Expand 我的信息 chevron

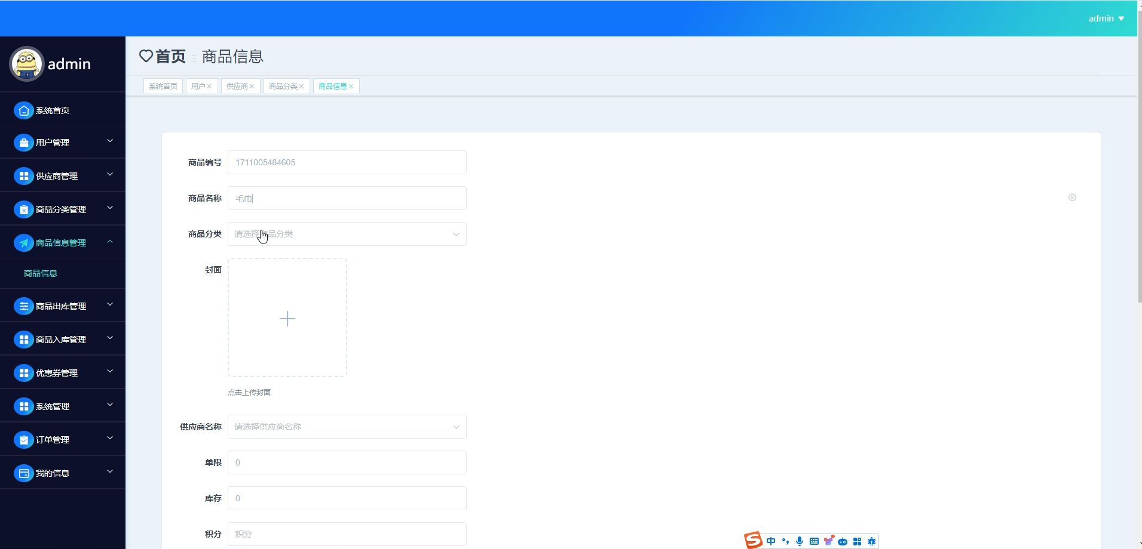pos(110,471)
